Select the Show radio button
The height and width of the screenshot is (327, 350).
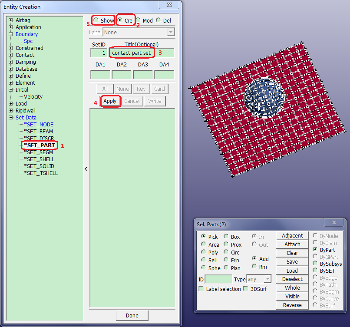click(96, 20)
